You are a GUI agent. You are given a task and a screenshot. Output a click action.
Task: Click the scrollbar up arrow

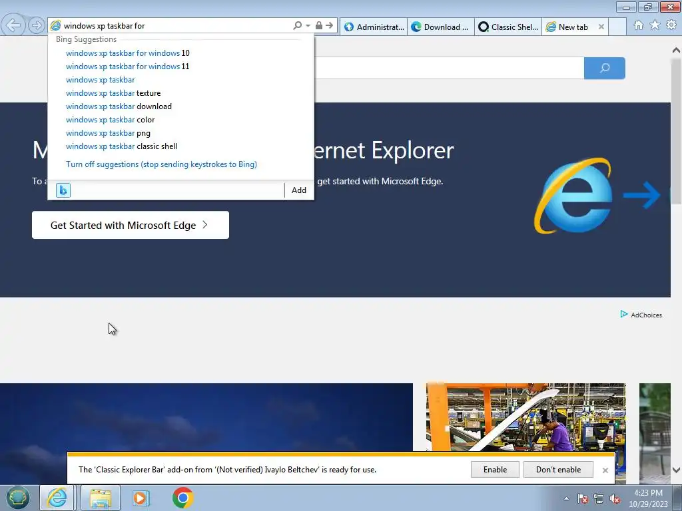[x=676, y=51]
